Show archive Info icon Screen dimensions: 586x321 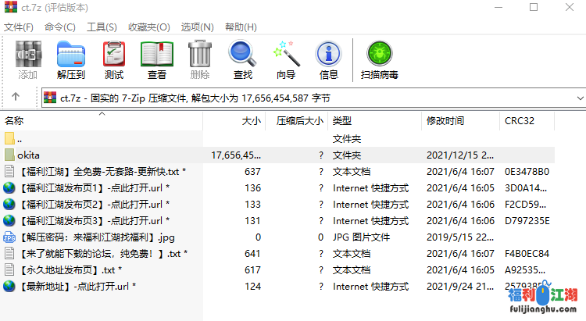[329, 60]
